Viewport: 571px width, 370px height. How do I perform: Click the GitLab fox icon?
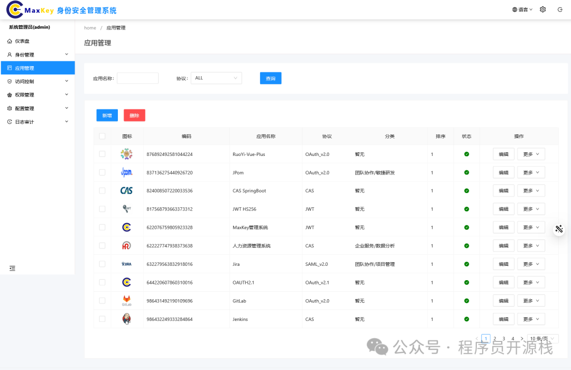pos(126,300)
